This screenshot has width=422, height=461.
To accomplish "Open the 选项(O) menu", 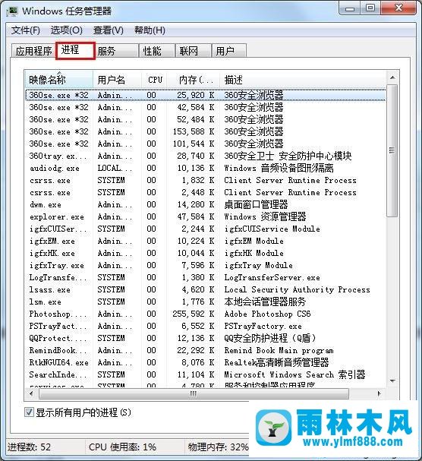I will [67, 30].
